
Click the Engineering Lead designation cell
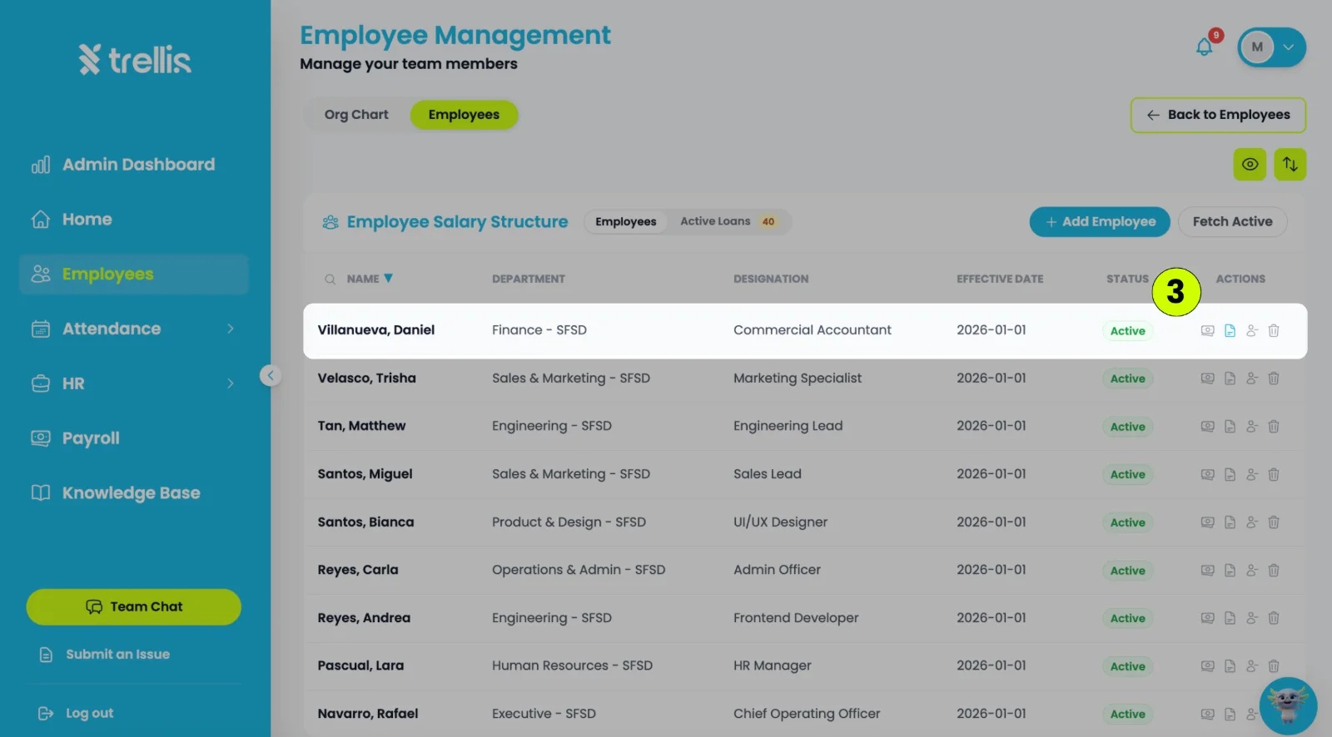(x=788, y=426)
